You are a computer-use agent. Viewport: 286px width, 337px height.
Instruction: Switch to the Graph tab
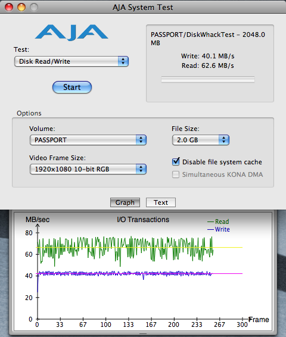[125, 202]
